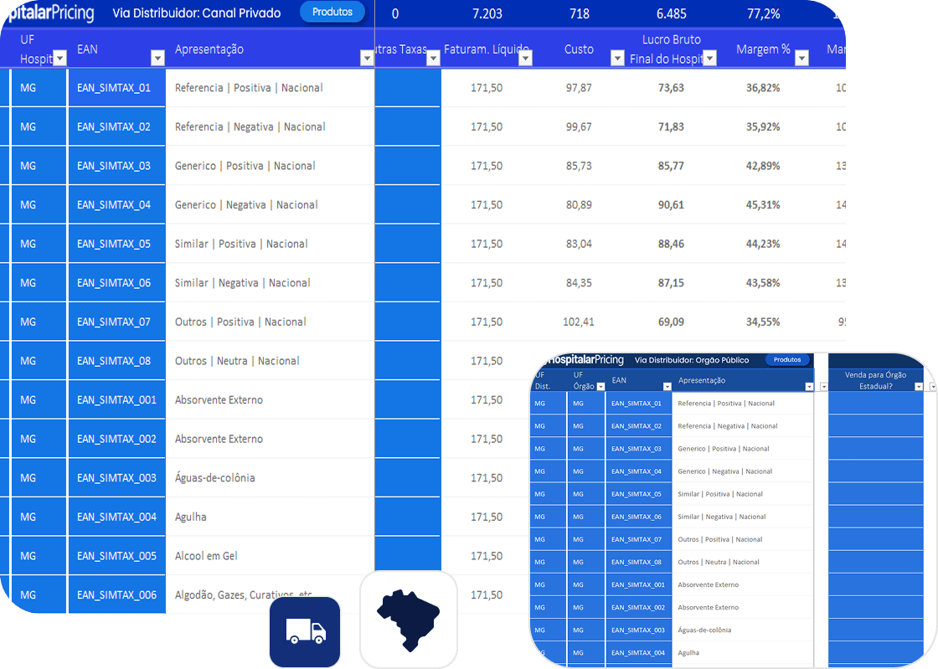The image size is (938, 669).
Task: Expand the Margem % column filter
Action: 801,59
